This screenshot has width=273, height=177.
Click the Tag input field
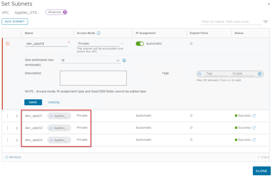pyautogui.click(x=215, y=73)
